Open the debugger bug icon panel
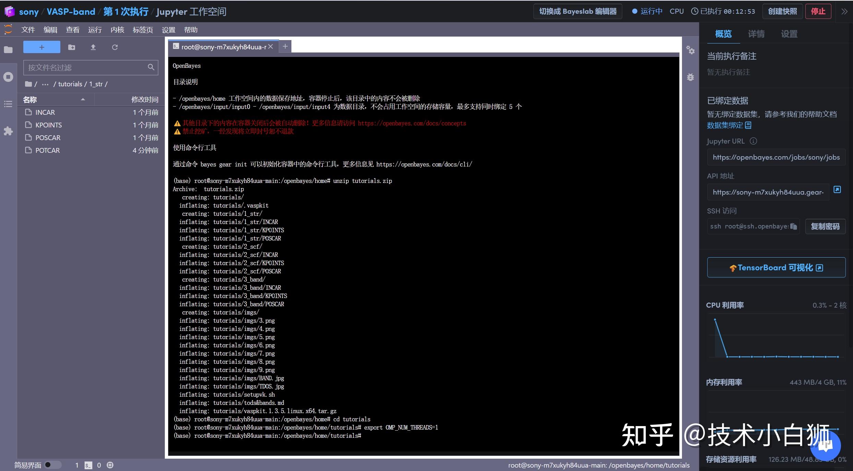 coord(690,77)
